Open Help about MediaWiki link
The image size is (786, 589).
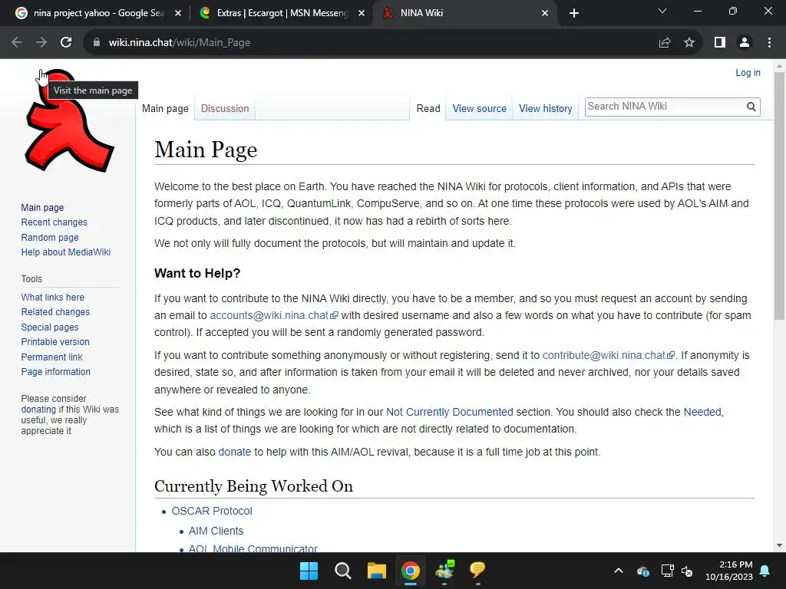pos(66,252)
